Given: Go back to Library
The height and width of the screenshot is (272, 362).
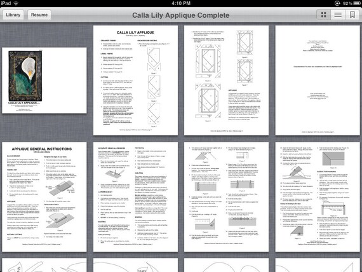Looking at the screenshot, I should tap(13, 15).
